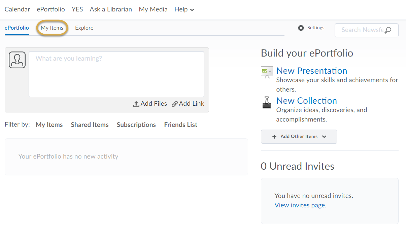Open the Add Other Items dropdown arrow

click(x=324, y=137)
